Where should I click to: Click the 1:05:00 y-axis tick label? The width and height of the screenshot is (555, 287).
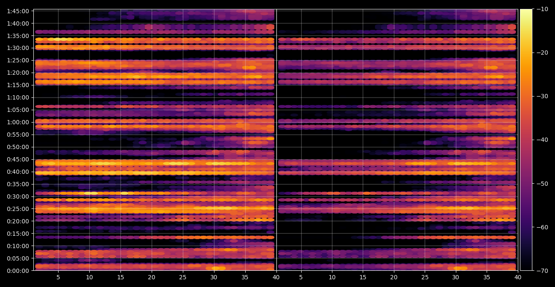click(x=18, y=109)
